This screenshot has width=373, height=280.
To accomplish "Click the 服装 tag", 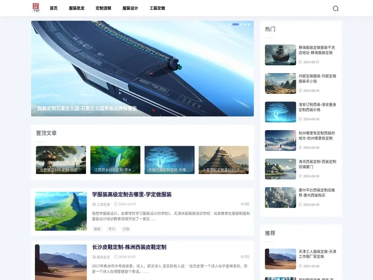I will coord(97,229).
